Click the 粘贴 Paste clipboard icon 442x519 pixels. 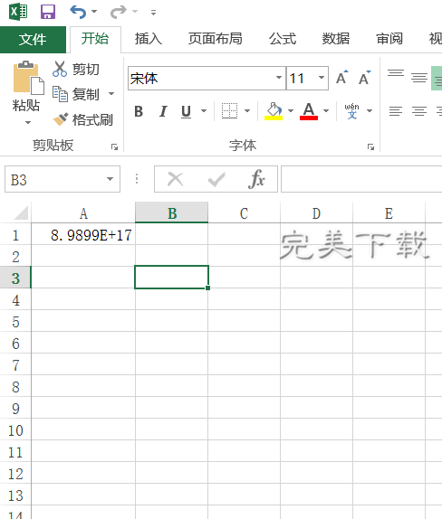(x=27, y=78)
